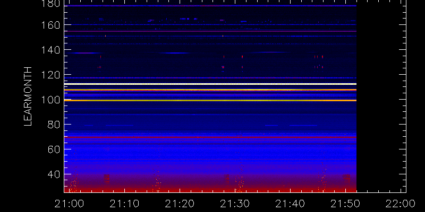This screenshot has height=212, width=425.
Task: Click the 21:20 time axis label
Action: 180,204
